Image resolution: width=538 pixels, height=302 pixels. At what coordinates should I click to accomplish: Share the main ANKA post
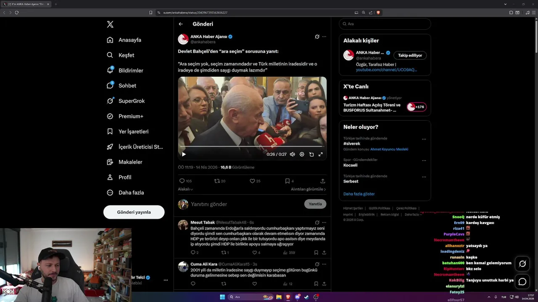pyautogui.click(x=323, y=181)
